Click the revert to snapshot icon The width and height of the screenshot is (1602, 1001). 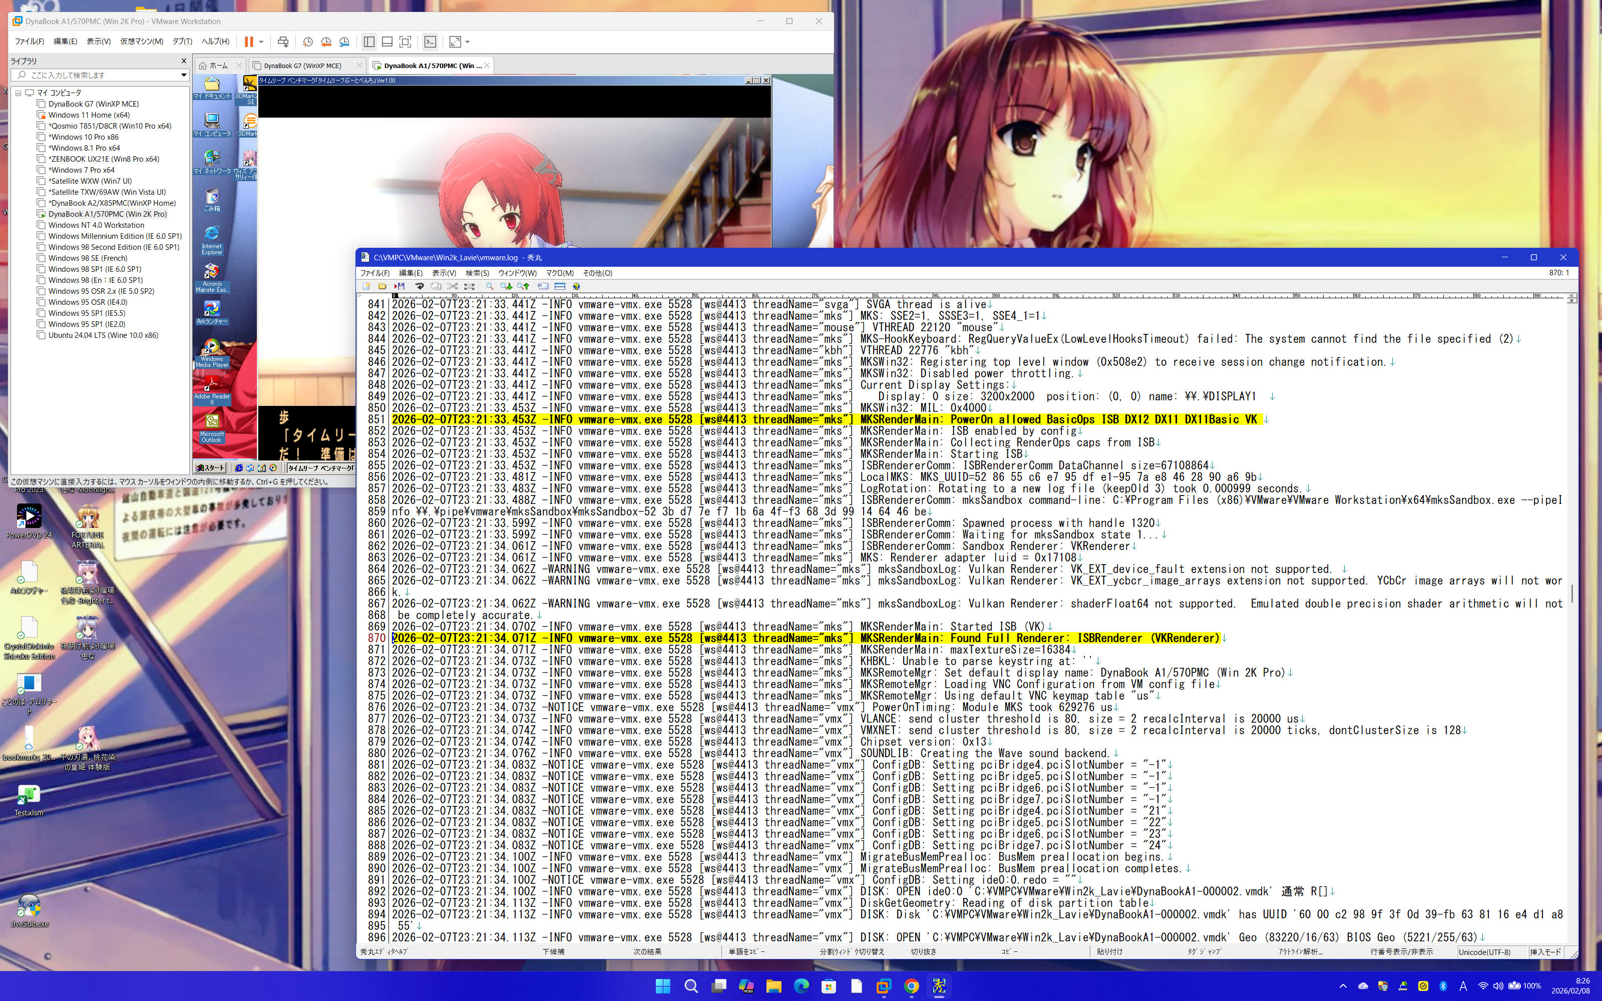326,42
